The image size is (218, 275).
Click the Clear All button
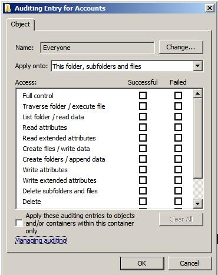tap(181, 219)
